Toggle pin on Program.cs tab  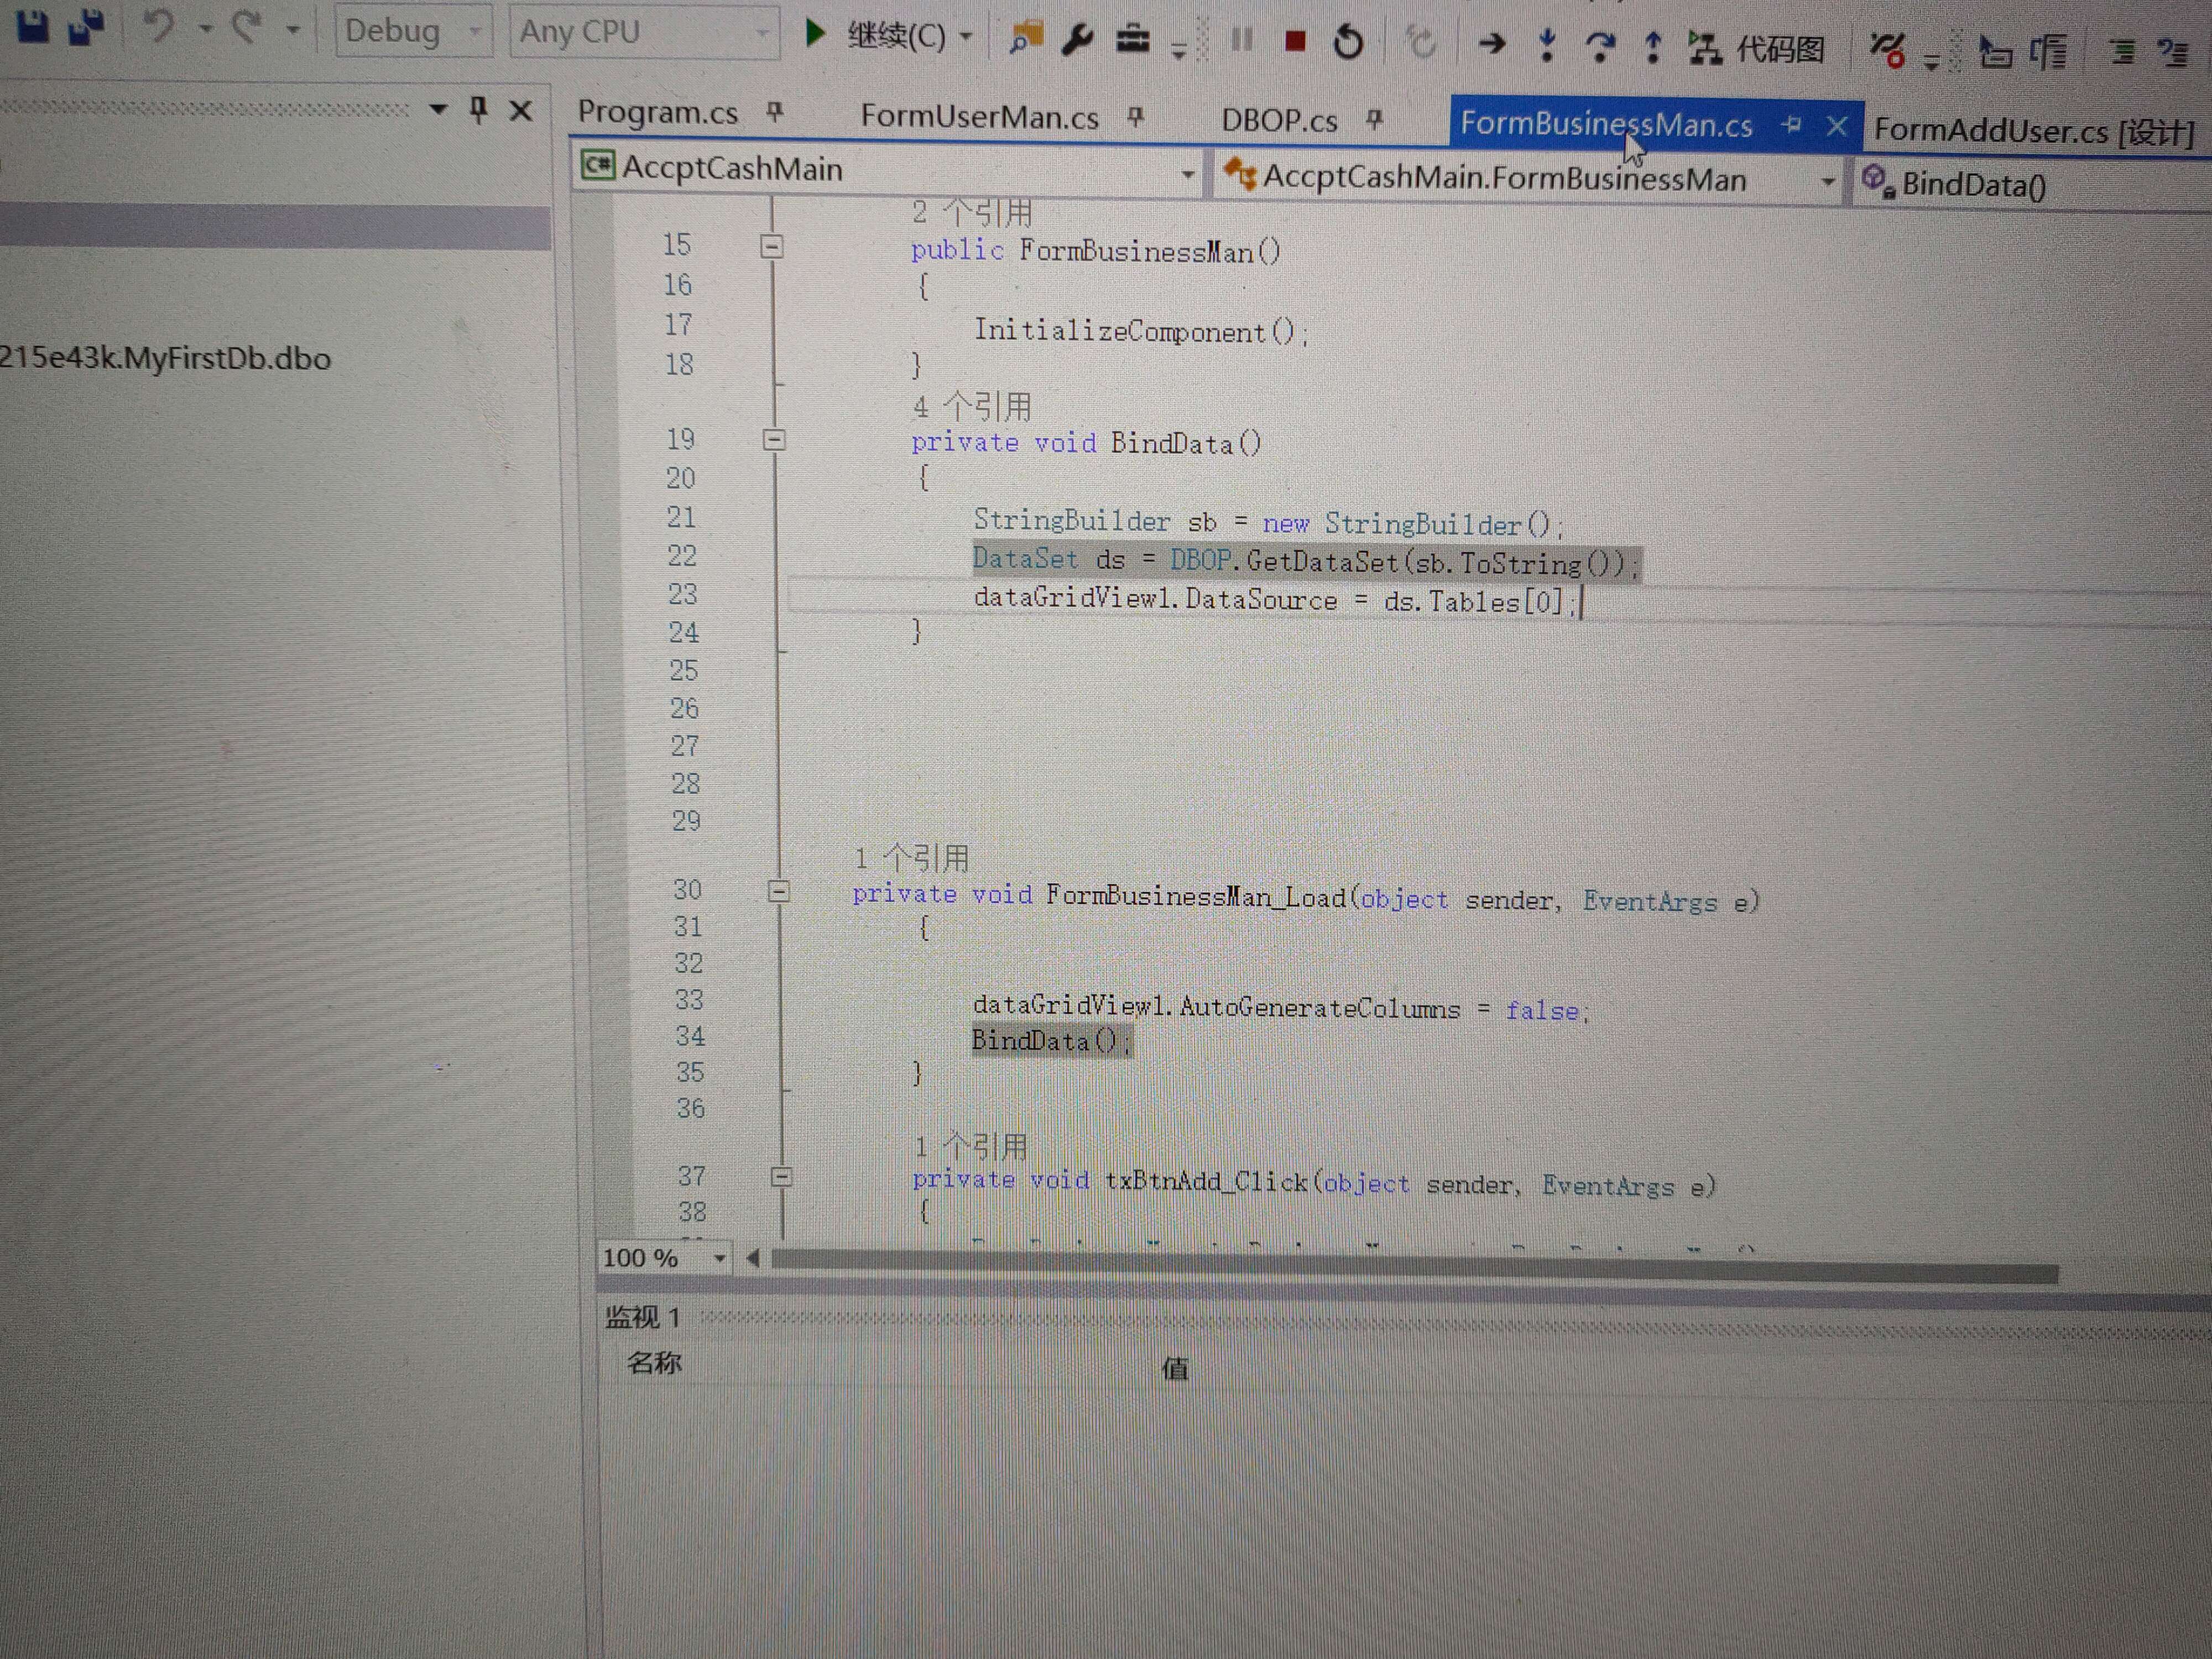775,112
